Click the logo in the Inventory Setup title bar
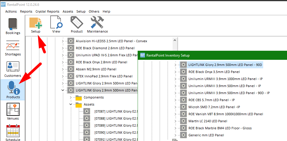287x141 pixels. pyautogui.click(x=143, y=55)
